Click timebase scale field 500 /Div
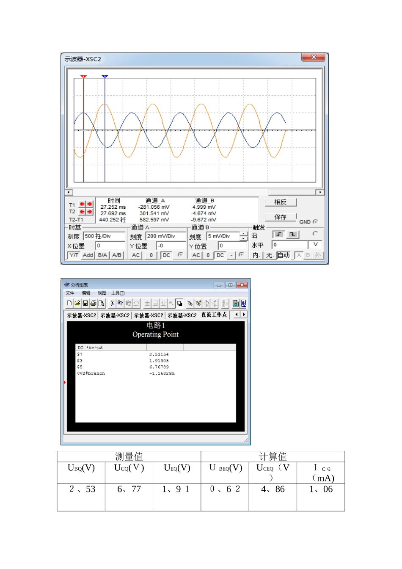This screenshot has height=569, width=402. point(104,236)
